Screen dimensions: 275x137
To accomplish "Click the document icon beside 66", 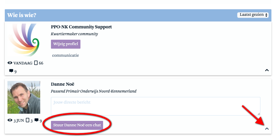I will coord(36,63).
